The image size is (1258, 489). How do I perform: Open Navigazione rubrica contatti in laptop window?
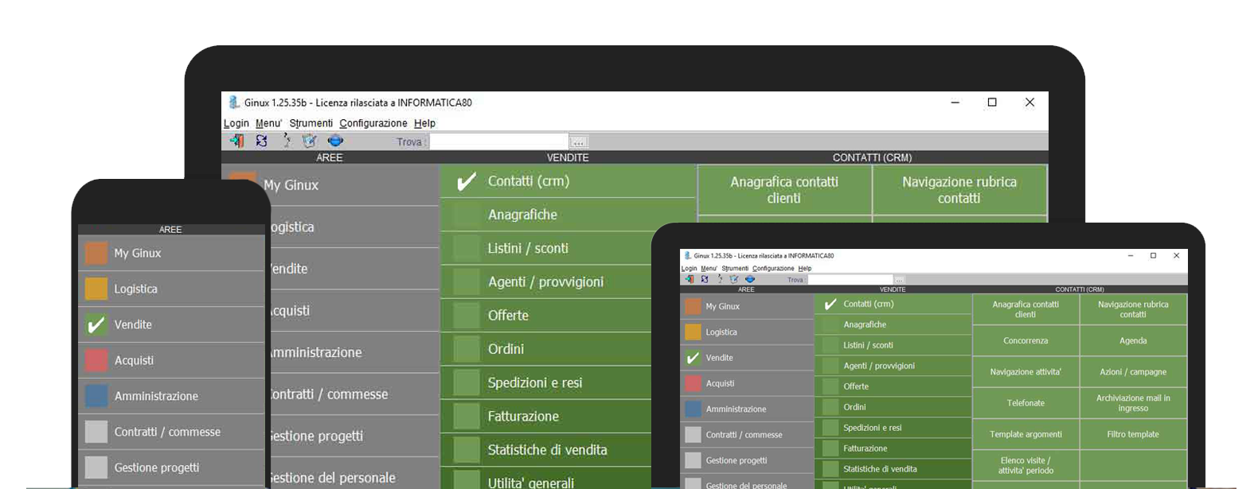tap(959, 190)
